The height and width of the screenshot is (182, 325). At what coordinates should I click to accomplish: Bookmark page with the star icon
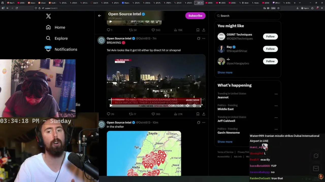click(x=278, y=8)
